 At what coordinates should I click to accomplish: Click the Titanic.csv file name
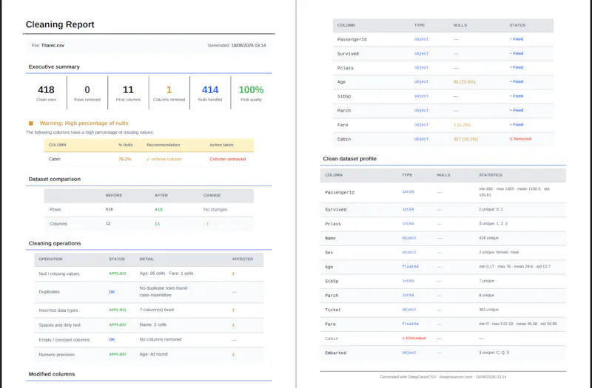pyautogui.click(x=53, y=45)
